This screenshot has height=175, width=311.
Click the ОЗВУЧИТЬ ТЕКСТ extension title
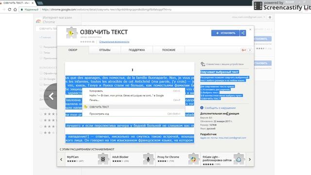pyautogui.click(x=104, y=32)
